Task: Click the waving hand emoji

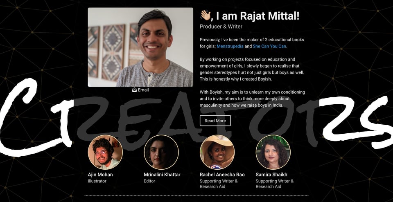Action: 206,16
